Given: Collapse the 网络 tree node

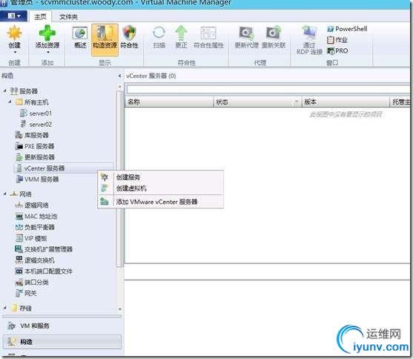Looking at the screenshot, I should pos(4,194).
